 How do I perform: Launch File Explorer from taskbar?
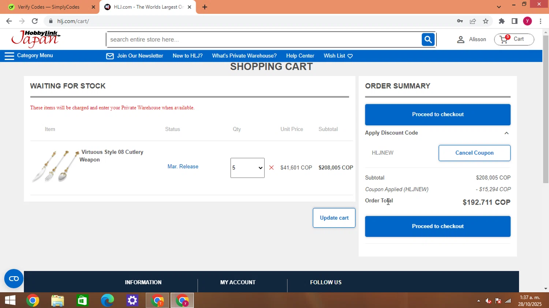[57, 300]
